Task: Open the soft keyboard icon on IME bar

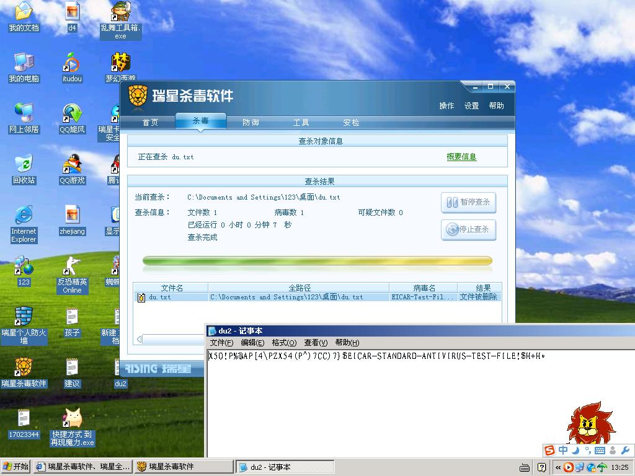Action: tap(600, 450)
